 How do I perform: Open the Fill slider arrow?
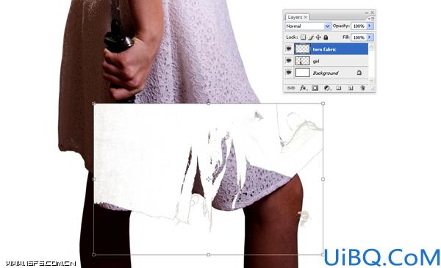click(370, 37)
